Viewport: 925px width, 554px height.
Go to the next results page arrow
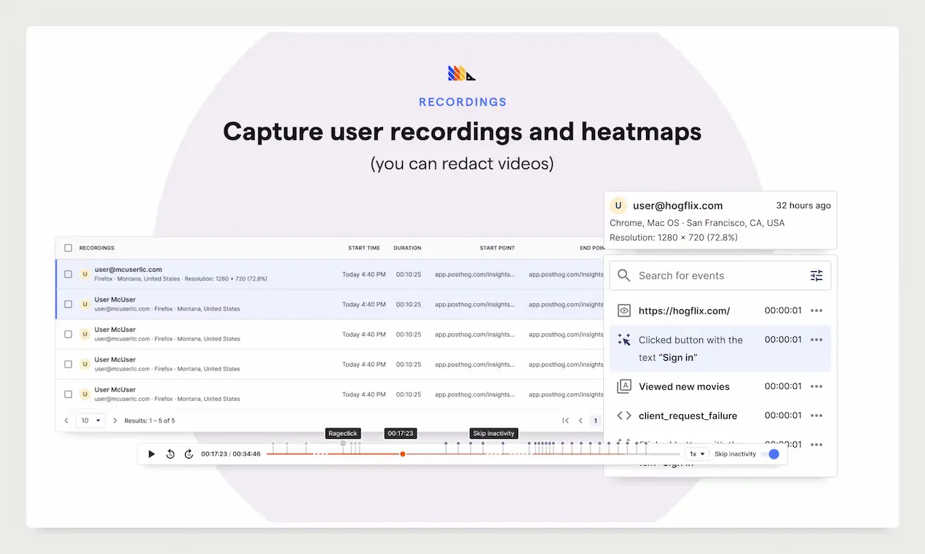115,421
